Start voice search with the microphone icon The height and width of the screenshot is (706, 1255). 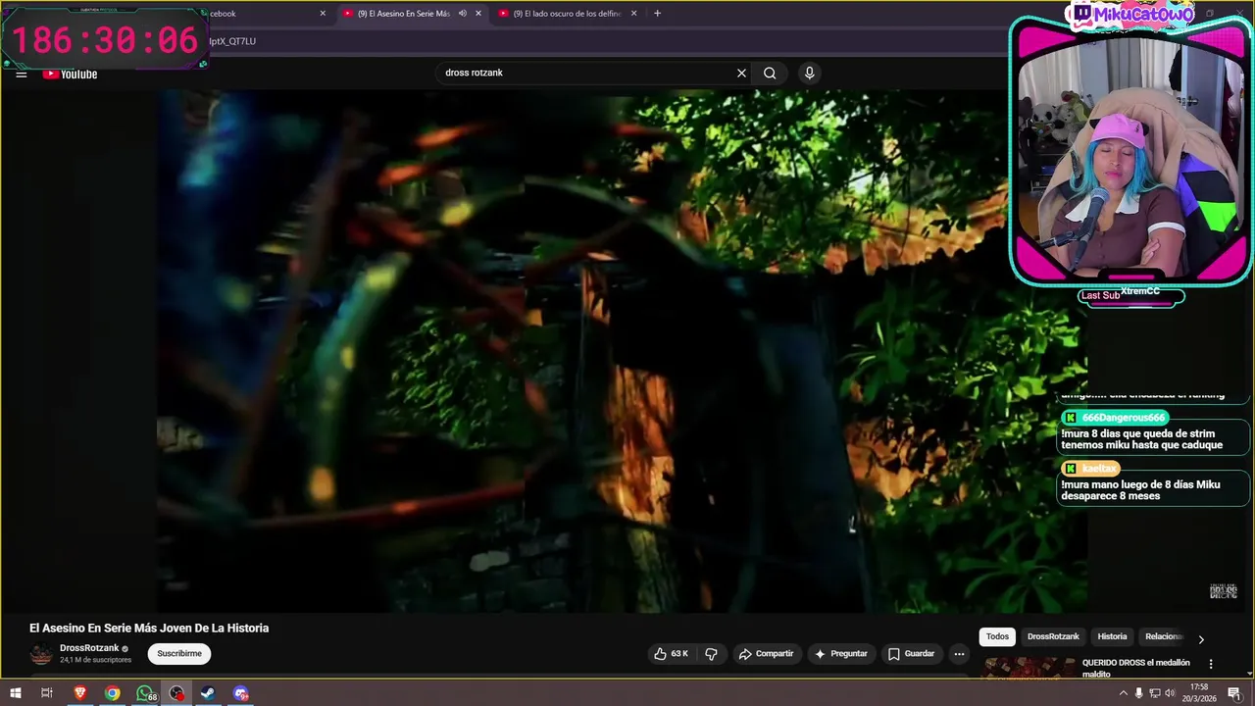(809, 73)
